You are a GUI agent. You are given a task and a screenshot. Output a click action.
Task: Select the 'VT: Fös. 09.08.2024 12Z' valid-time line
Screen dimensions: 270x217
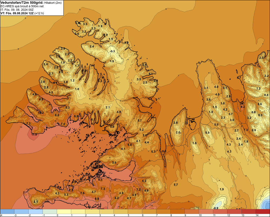[17, 13]
